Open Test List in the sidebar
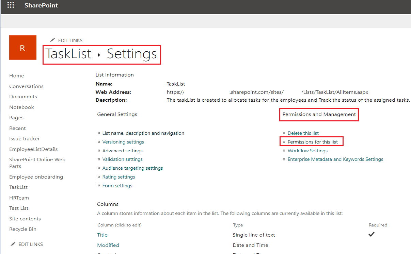The height and width of the screenshot is (254, 411). coord(19,208)
